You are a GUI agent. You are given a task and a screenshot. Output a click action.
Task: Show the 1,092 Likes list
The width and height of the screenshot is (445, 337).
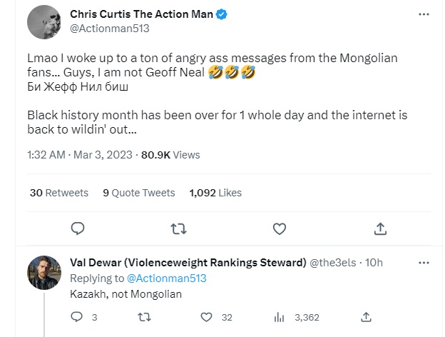click(215, 193)
